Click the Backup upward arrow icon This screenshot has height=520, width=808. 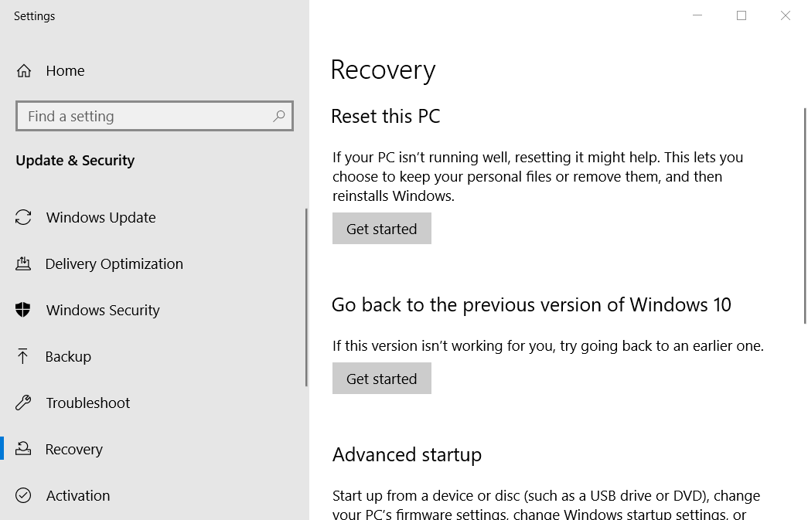22,356
